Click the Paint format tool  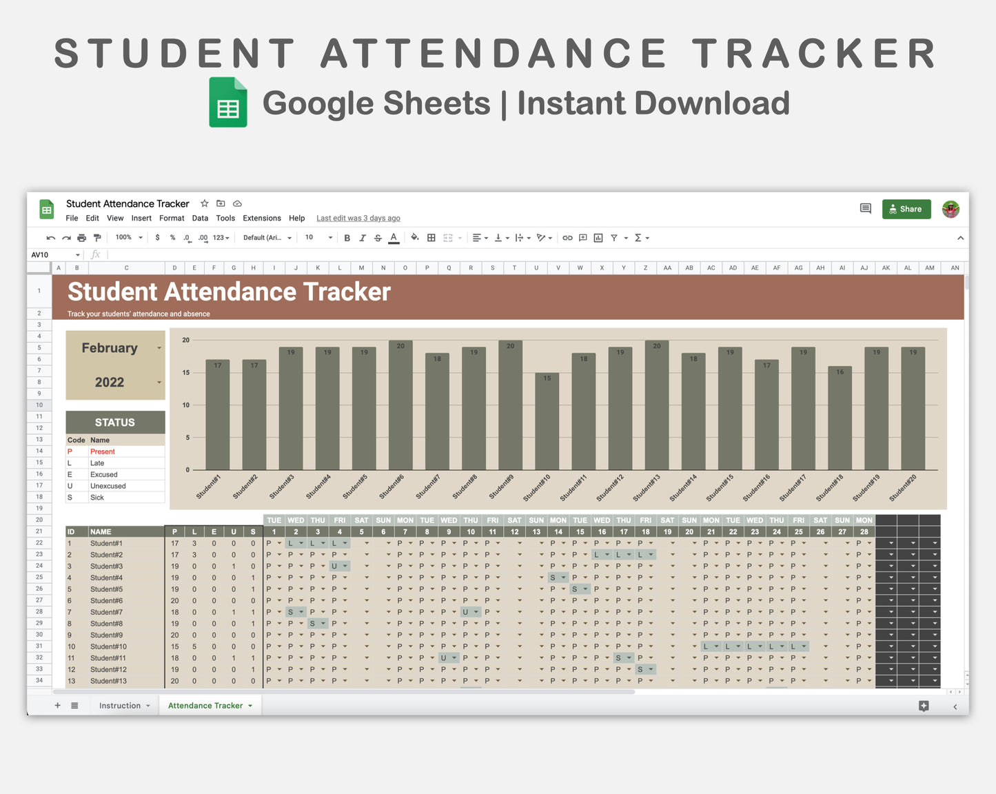coord(97,237)
